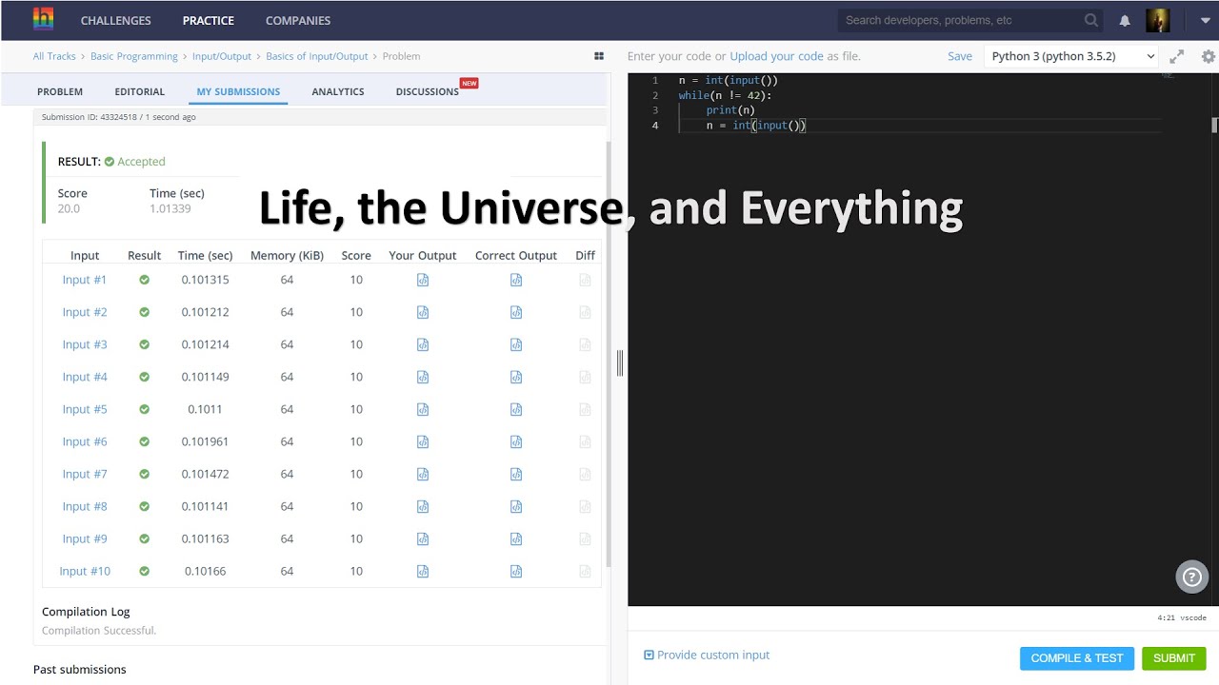Click the total time value 1.01339
This screenshot has width=1219, height=685.
(170, 208)
